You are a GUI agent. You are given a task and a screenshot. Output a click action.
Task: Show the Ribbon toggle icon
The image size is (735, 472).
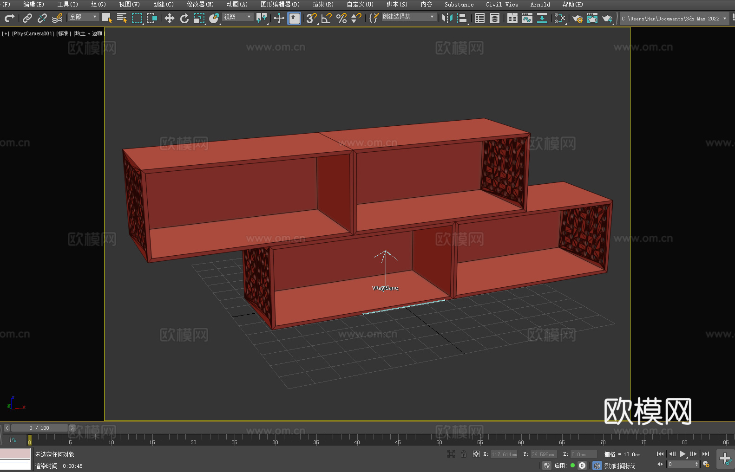(512, 18)
